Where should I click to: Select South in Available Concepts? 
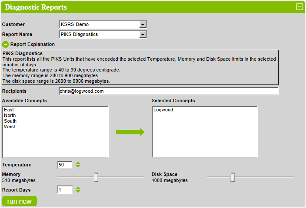(x=10, y=121)
